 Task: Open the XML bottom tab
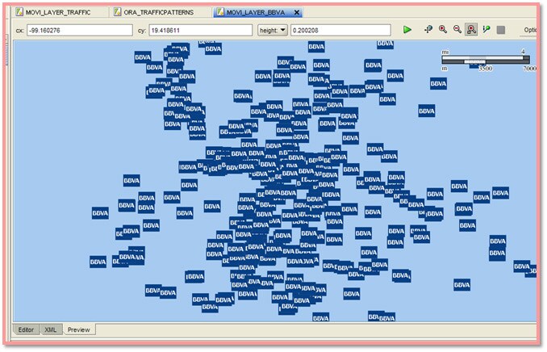[51, 329]
